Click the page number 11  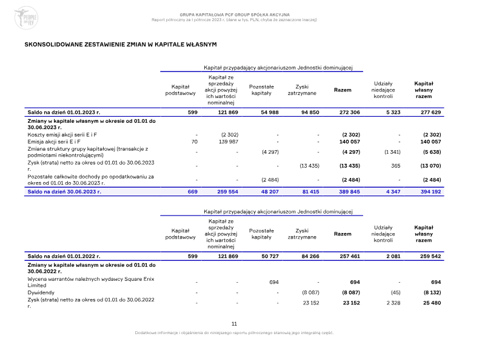234,324
